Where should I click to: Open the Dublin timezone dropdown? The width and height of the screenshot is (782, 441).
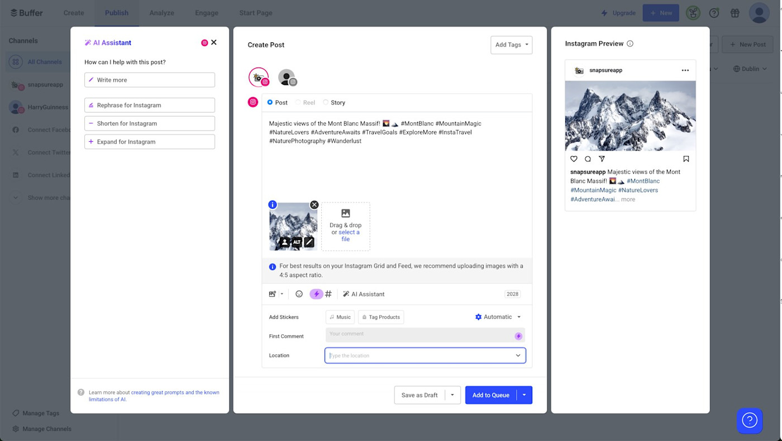tap(750, 69)
